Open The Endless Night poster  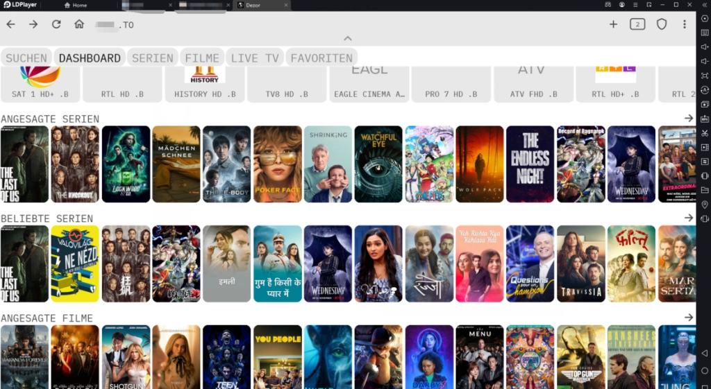tap(530, 164)
